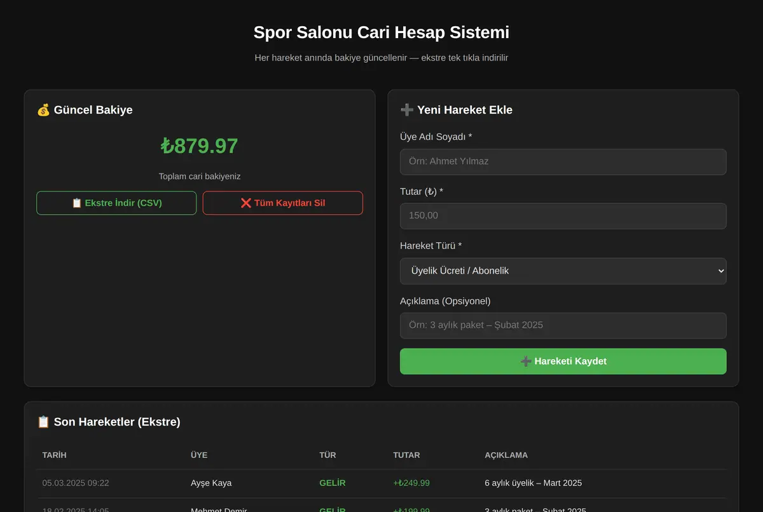
Task: Click the "Hareket Türü *" field label
Action: point(431,246)
